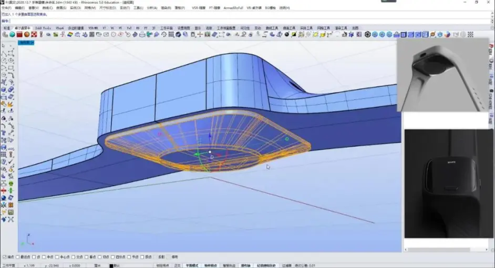Enable the 最近点 nearest osnap checkbox
This screenshot has height=268, width=495.
[x=18, y=257]
